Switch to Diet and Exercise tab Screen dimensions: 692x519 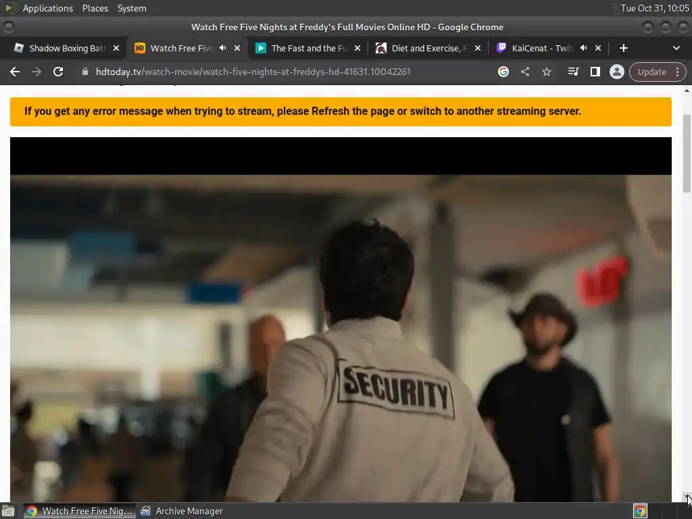pyautogui.click(x=429, y=48)
